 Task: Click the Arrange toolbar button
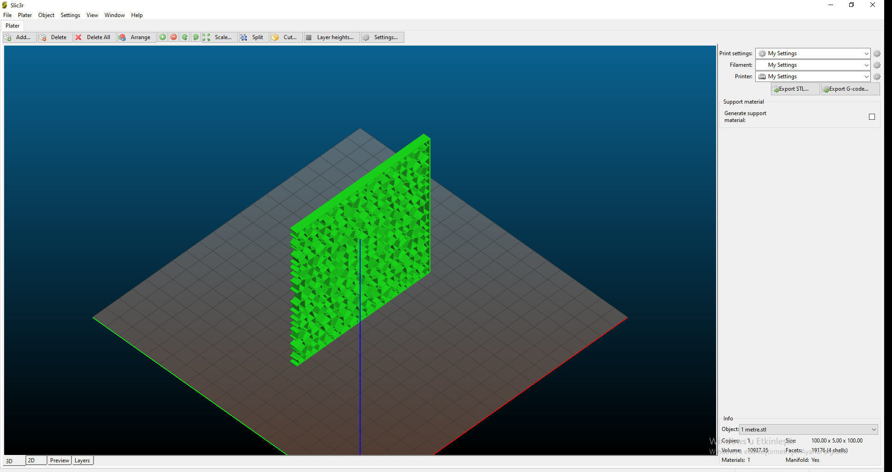[x=136, y=37]
